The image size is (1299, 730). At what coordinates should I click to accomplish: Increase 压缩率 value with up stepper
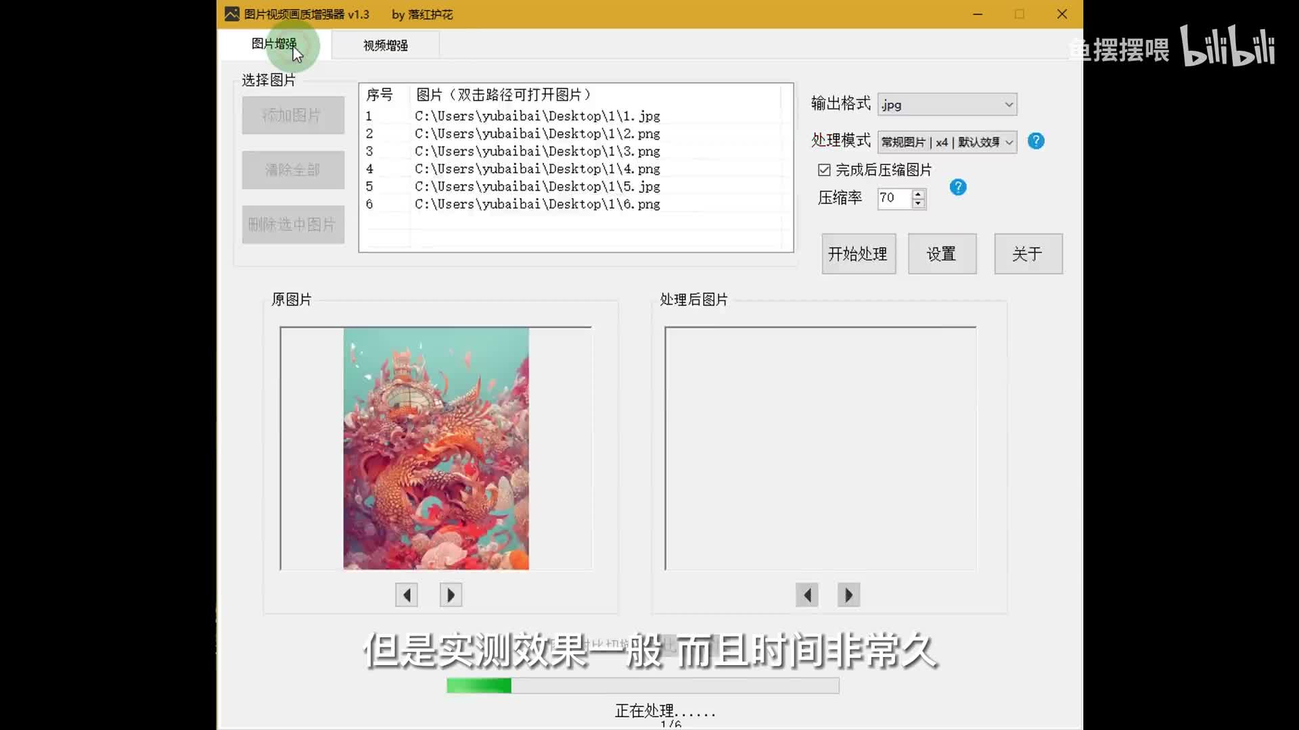pyautogui.click(x=918, y=194)
